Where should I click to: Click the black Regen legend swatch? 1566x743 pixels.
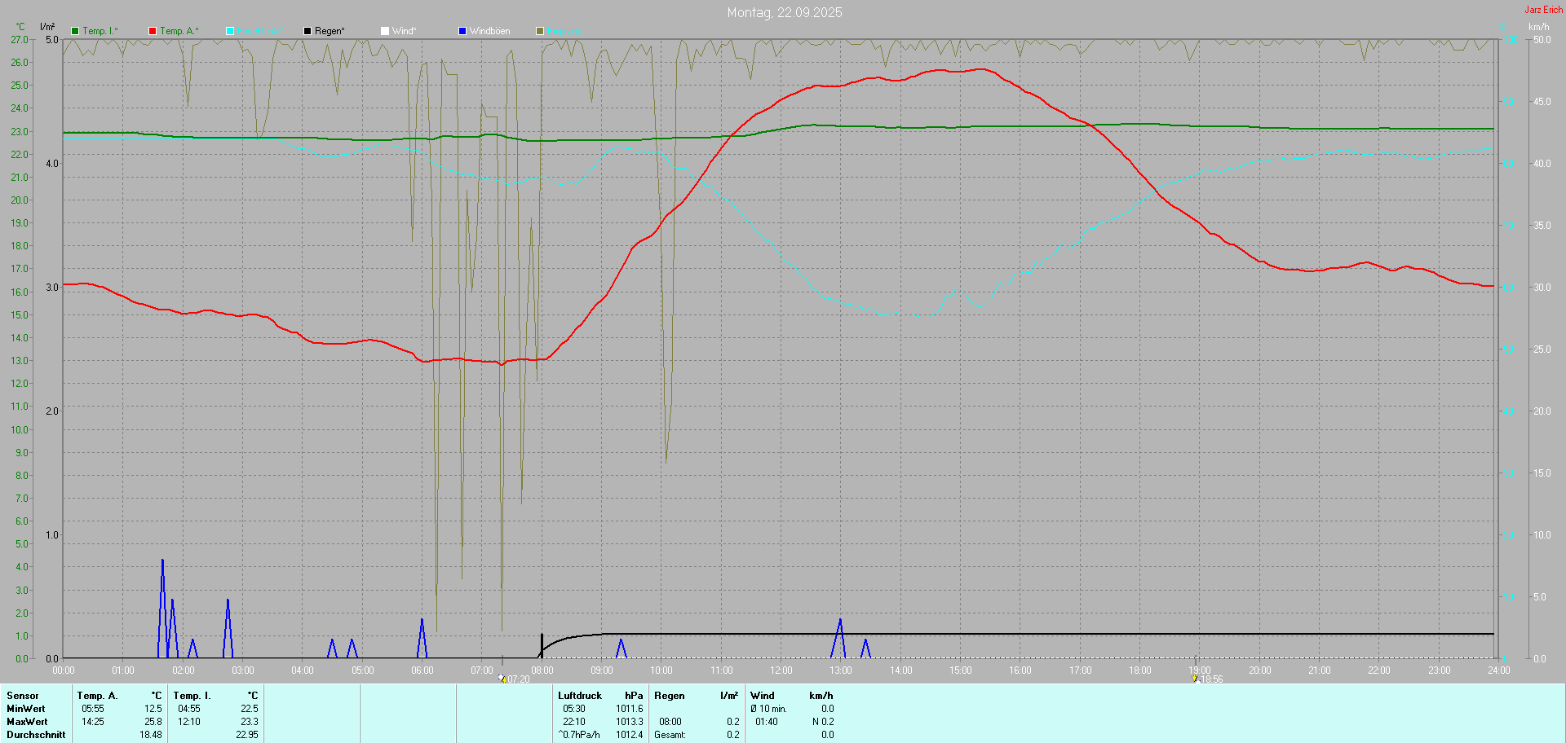point(307,31)
